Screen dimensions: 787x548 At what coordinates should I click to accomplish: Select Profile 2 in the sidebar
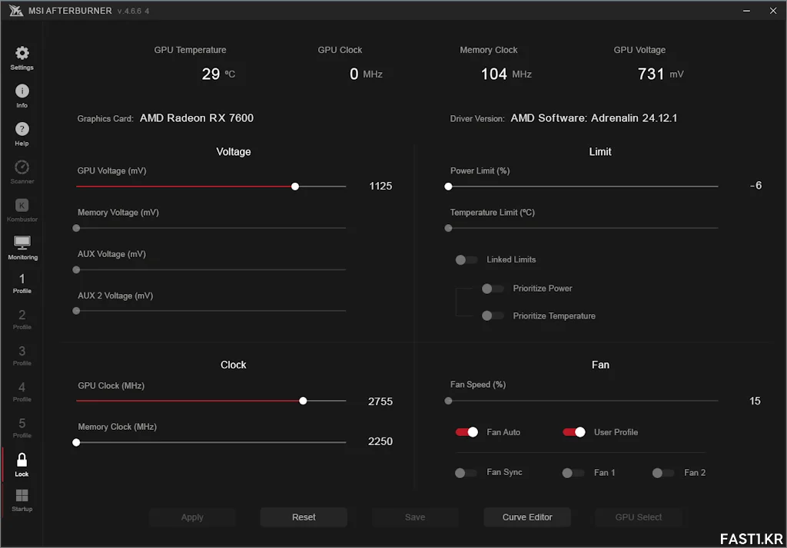[x=22, y=319]
